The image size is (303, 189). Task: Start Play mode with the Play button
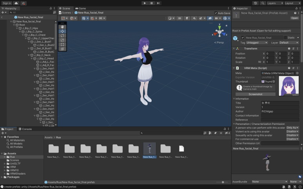145,3
